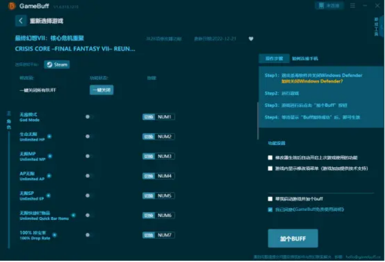Click the switch label beside NUM4
The height and width of the screenshot is (262, 385).
[148, 176]
